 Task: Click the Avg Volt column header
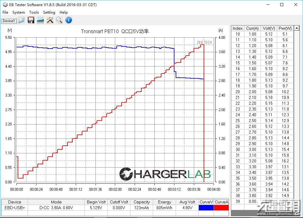187,202
